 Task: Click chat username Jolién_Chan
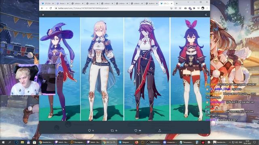222,89
